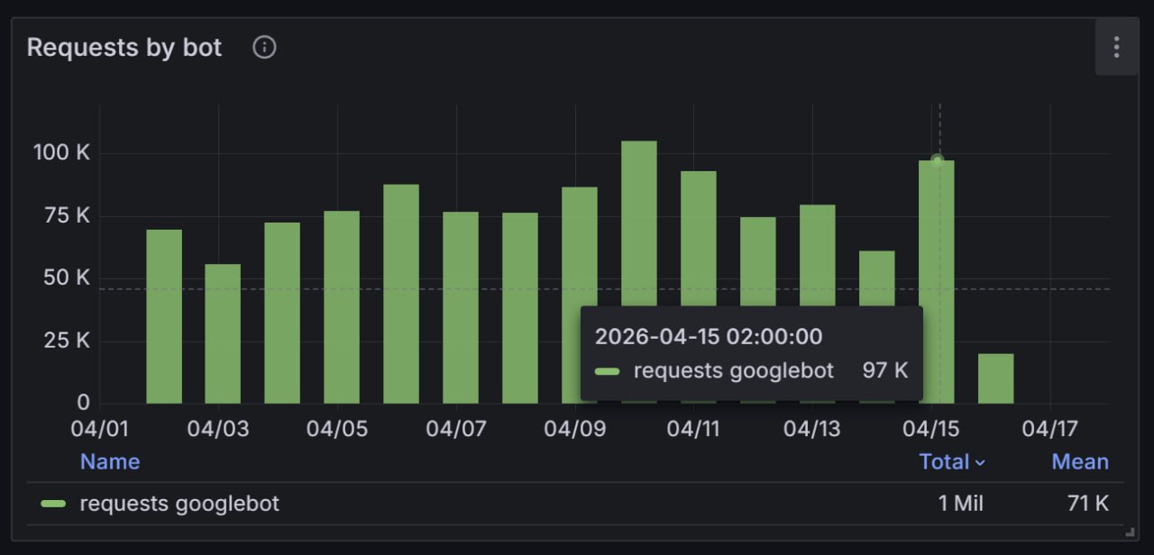Click the shortest bar on 04/16

(x=995, y=378)
